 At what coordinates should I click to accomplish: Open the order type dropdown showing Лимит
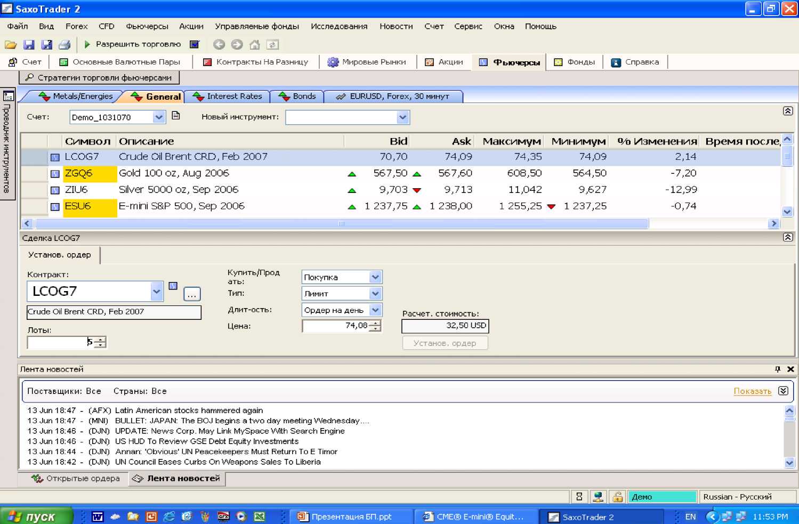(375, 294)
